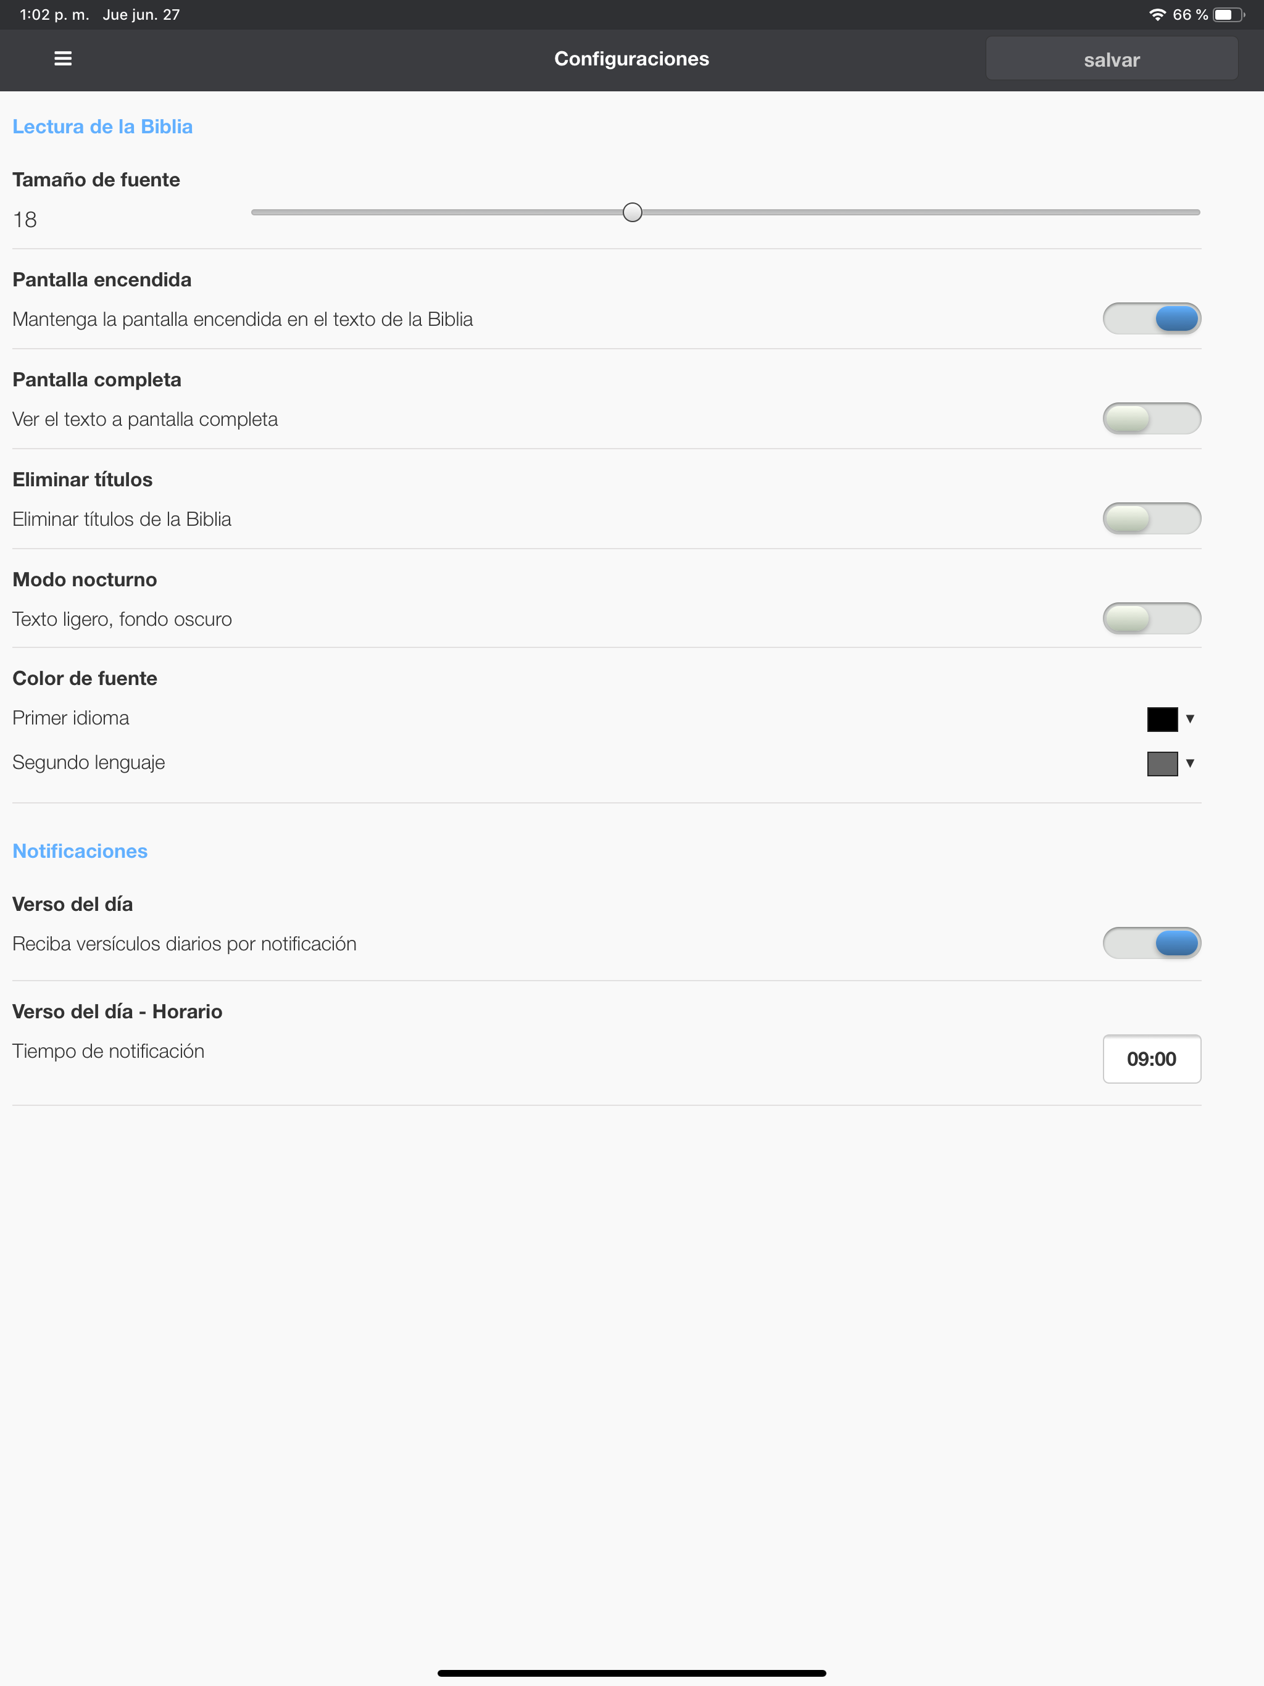Edit the 09:00 notification time field
This screenshot has height=1686, width=1264.
1151,1059
